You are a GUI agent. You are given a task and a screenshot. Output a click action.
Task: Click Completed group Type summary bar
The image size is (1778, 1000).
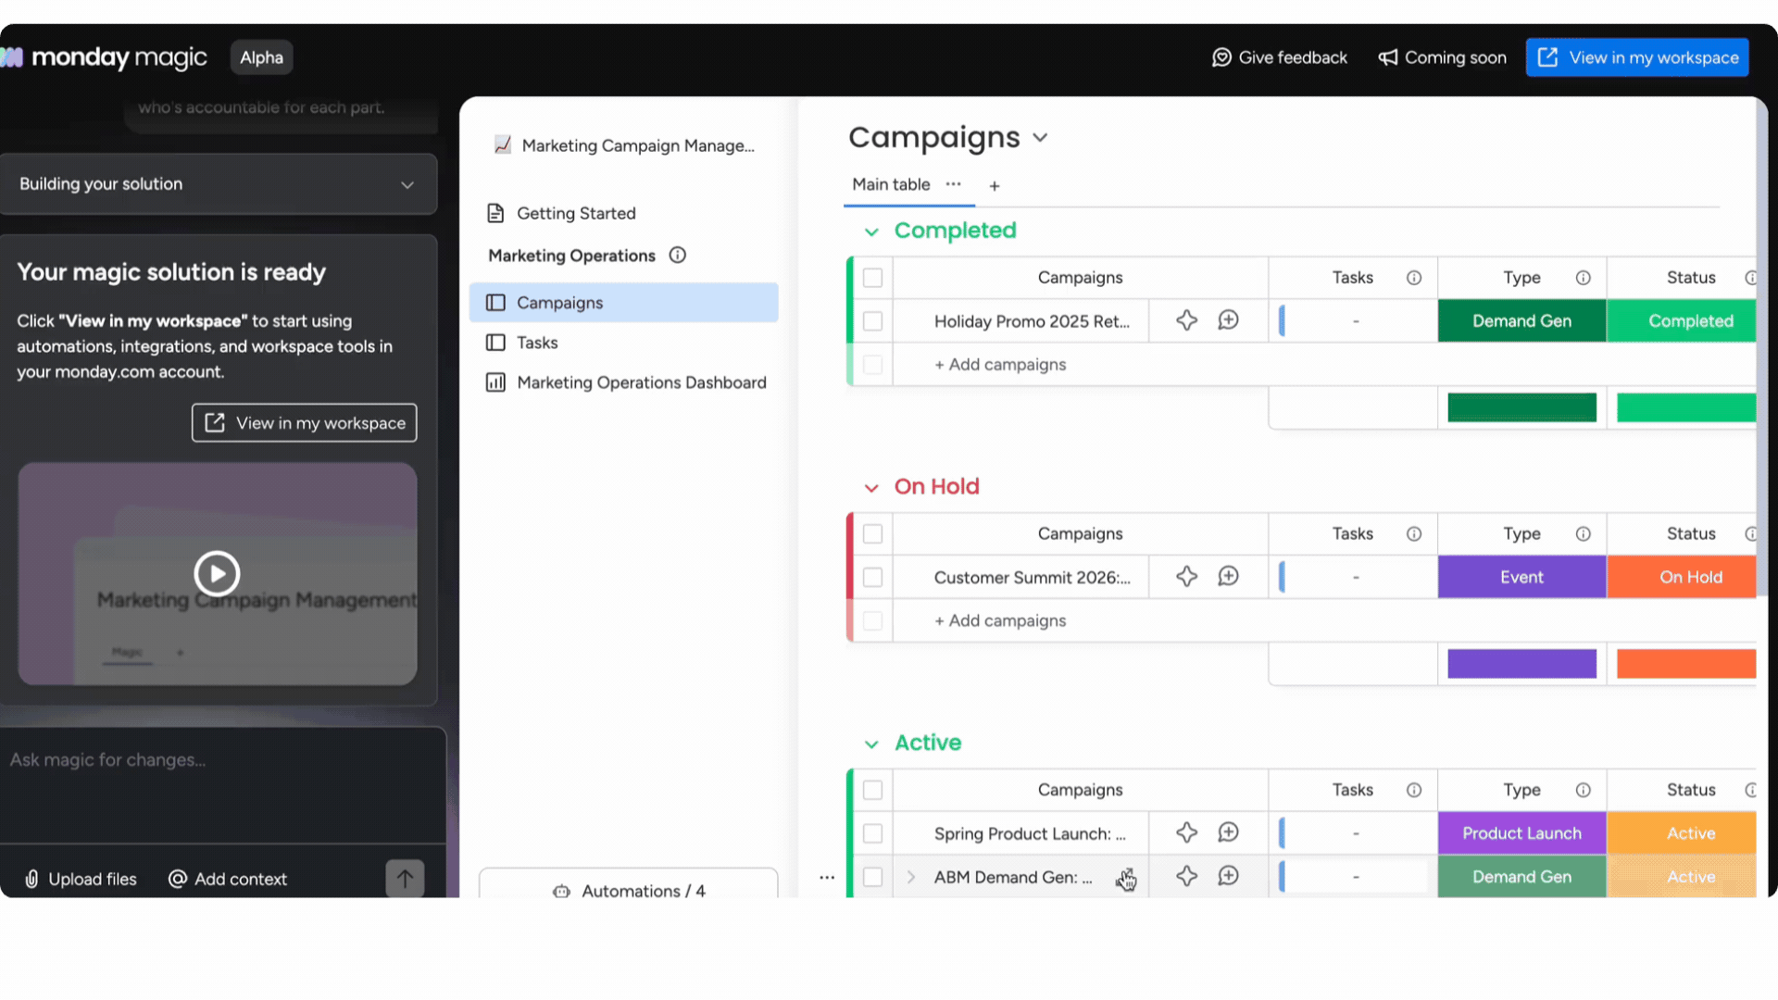pos(1521,407)
